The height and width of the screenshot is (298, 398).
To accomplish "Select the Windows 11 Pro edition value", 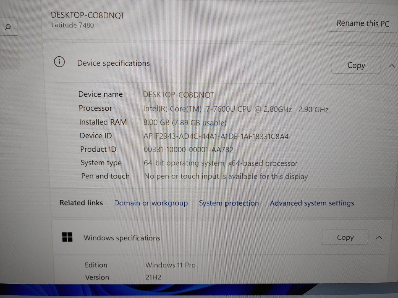I will 170,265.
